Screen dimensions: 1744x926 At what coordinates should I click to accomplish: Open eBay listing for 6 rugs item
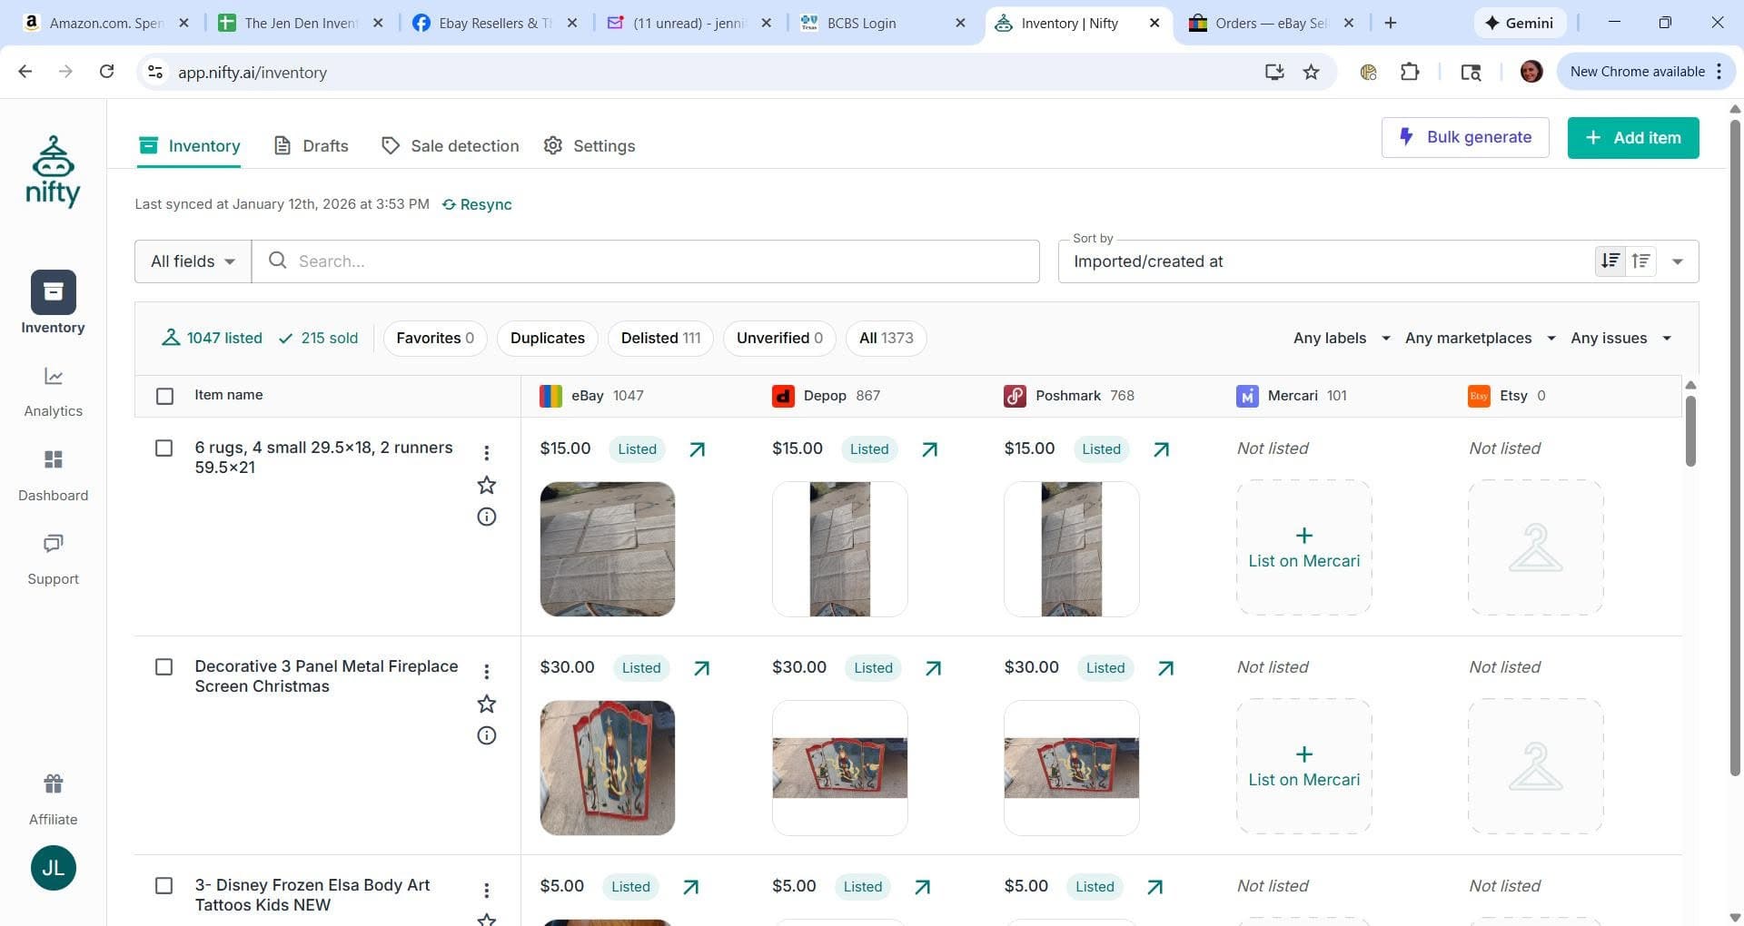tap(697, 449)
